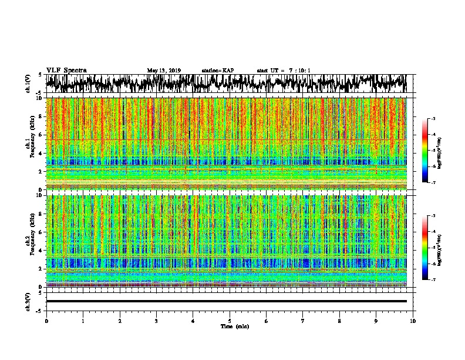Click the "-7" label on lower color bar
This screenshot has height=360, width=465.
coord(433,280)
